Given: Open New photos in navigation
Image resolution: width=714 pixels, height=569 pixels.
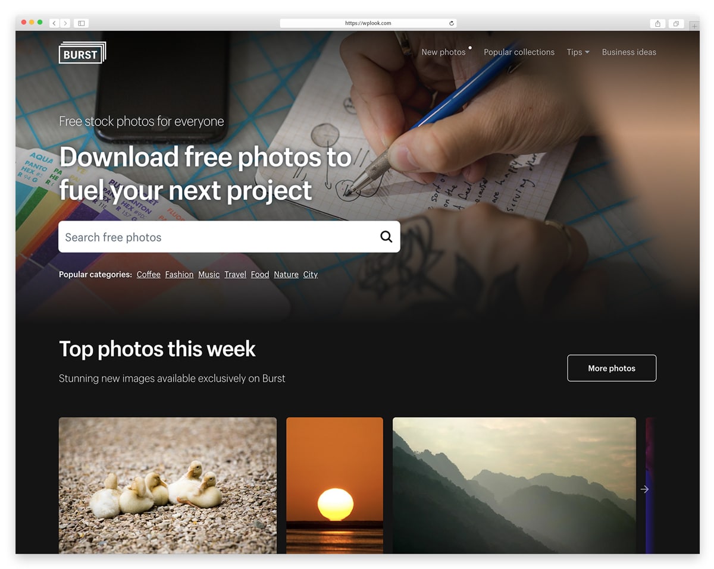Looking at the screenshot, I should (443, 52).
